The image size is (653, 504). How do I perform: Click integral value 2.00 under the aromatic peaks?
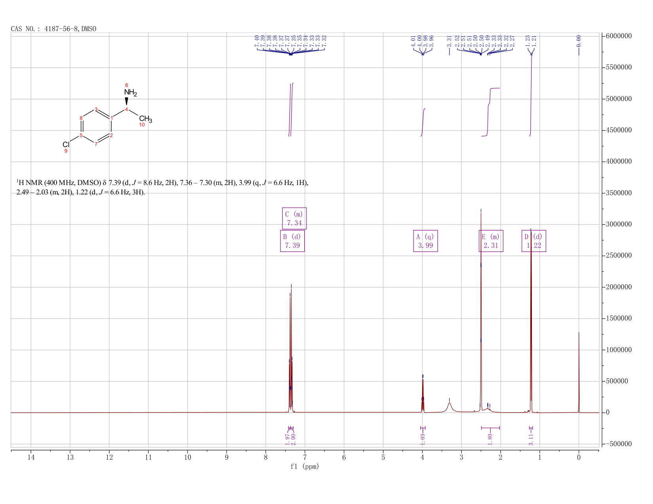[x=293, y=439]
